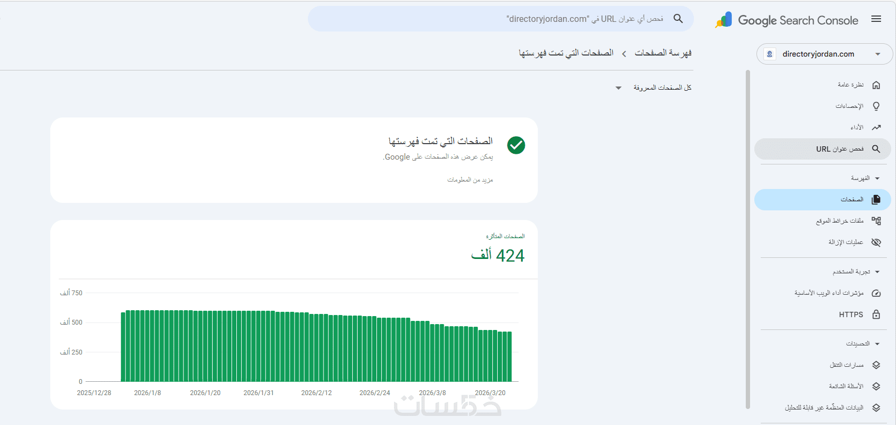This screenshot has height=425, width=896.
Task: Click the الأداء trending-arrow icon
Action: [x=876, y=128]
